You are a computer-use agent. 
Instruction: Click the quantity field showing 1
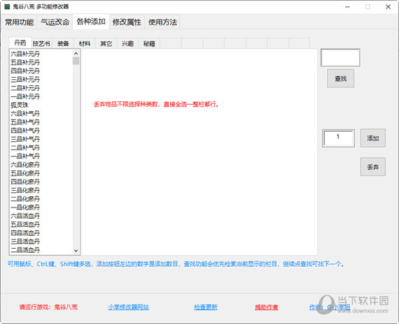point(338,138)
